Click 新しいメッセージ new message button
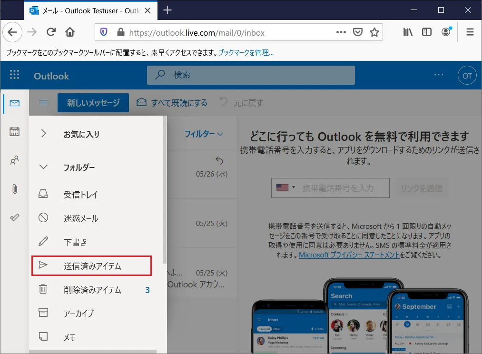Image resolution: width=482 pixels, height=354 pixels. (93, 103)
